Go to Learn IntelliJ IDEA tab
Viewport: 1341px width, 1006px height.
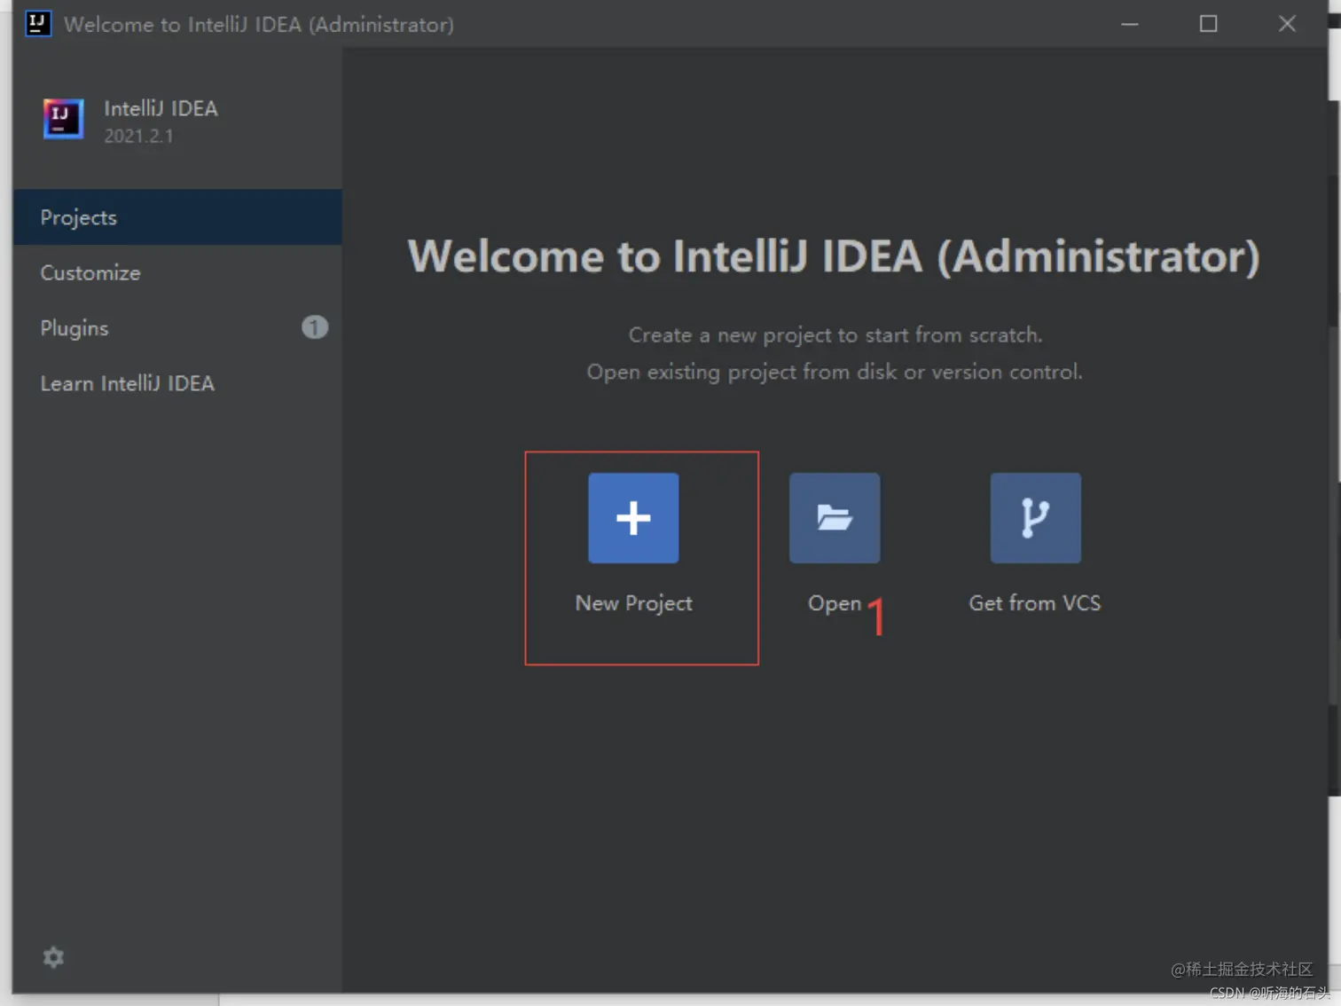point(177,383)
